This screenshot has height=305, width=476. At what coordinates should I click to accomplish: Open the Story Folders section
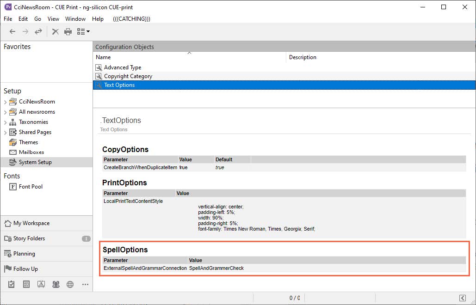click(29, 238)
